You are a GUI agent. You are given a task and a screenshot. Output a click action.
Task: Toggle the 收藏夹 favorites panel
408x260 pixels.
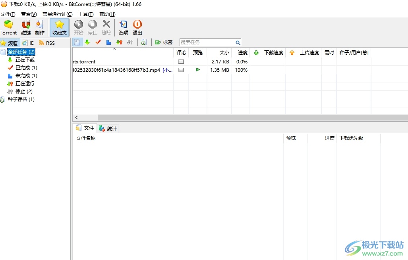tap(59, 27)
